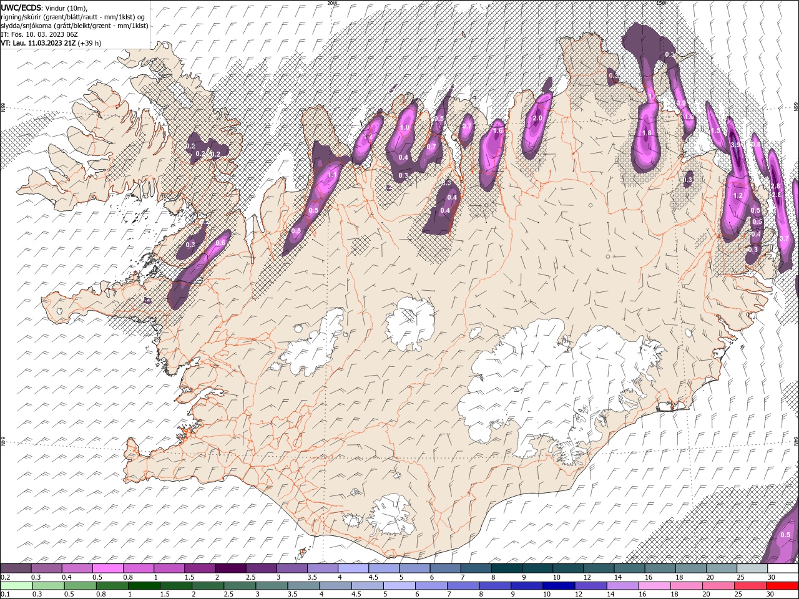Select the 0.6 value in the western pink band
The height and width of the screenshot is (599, 799).
tap(220, 243)
